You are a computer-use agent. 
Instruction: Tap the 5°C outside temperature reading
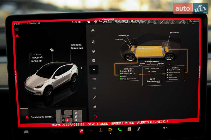137,21
